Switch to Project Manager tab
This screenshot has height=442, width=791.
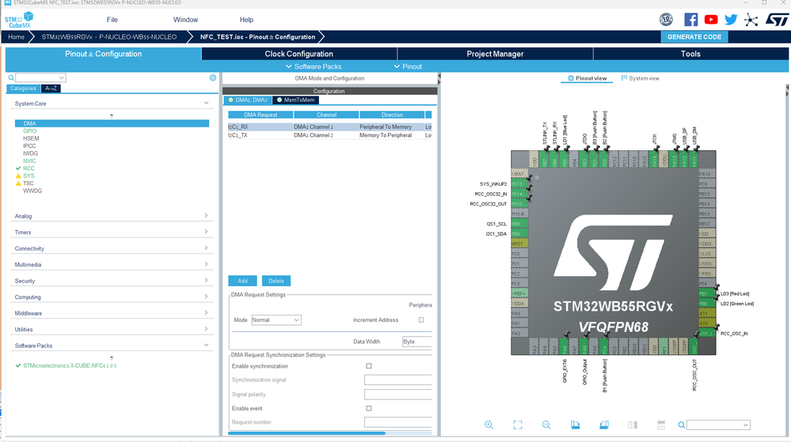click(x=495, y=54)
